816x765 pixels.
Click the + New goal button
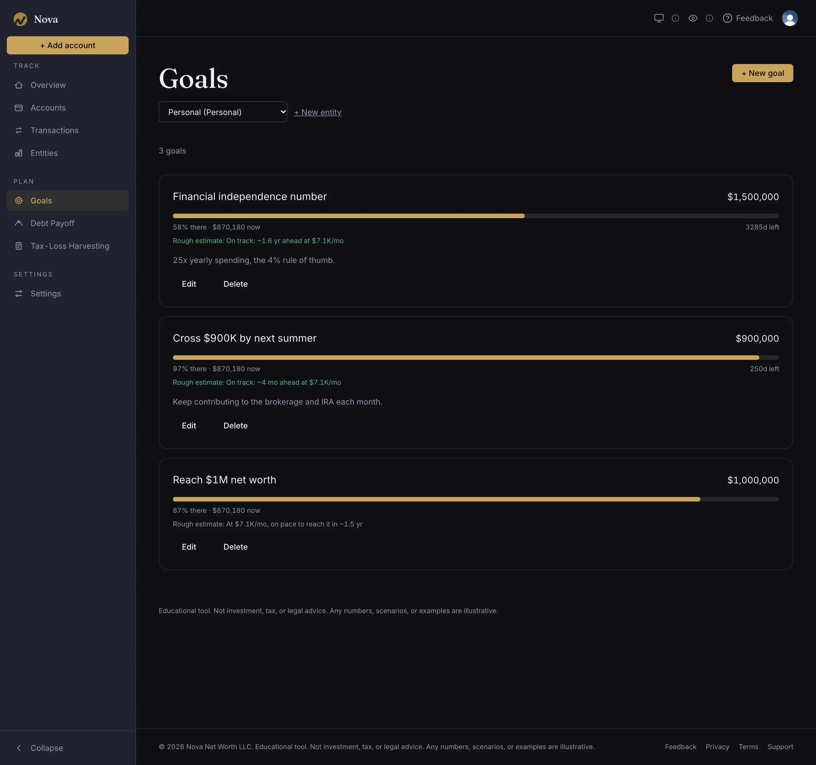tap(762, 73)
